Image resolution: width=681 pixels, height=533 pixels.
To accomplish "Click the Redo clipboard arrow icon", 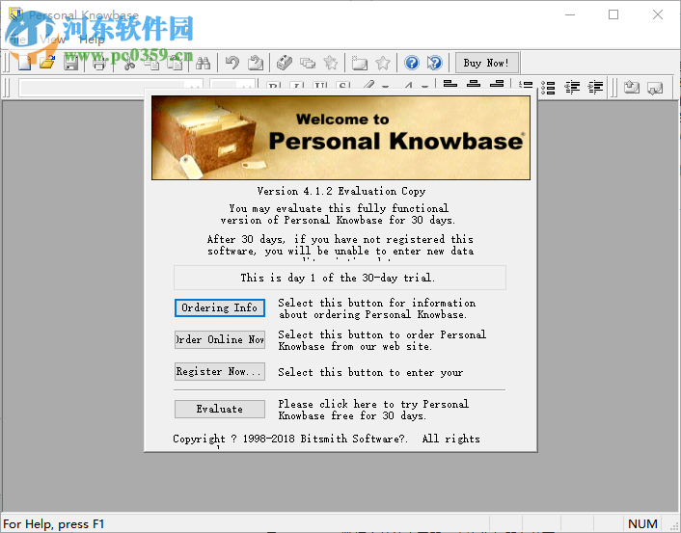I will coord(256,64).
